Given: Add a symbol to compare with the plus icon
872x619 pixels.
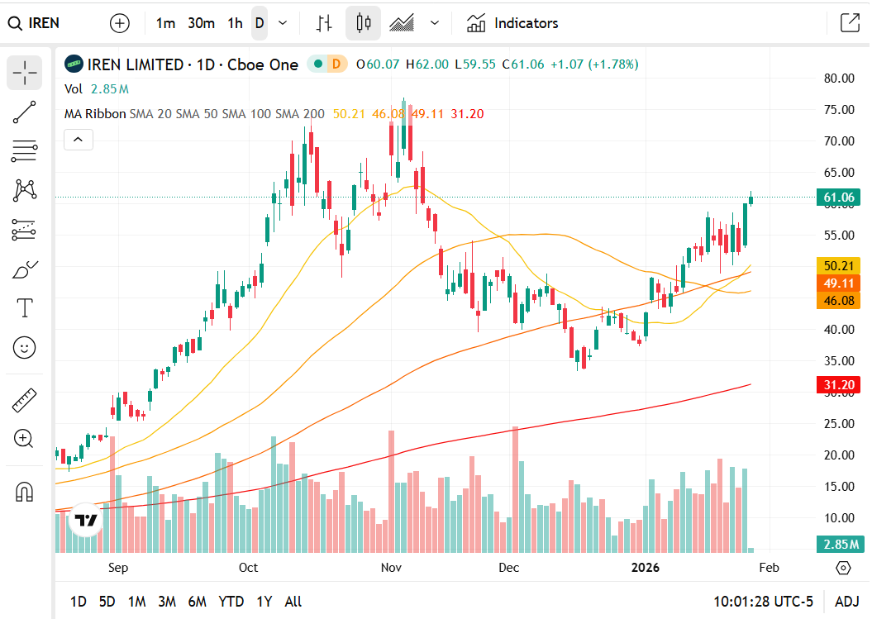Looking at the screenshot, I should point(120,23).
